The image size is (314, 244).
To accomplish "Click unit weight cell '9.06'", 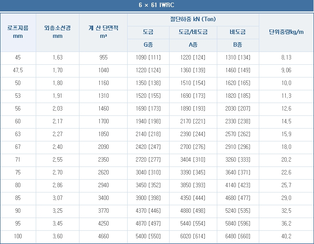I will (x=286, y=70).
